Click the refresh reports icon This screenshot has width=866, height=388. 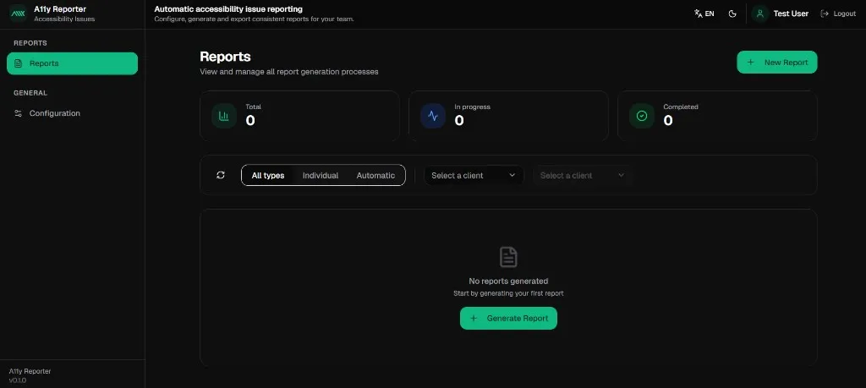click(221, 175)
